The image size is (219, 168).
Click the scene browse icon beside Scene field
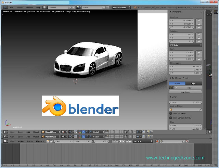point(79,7)
